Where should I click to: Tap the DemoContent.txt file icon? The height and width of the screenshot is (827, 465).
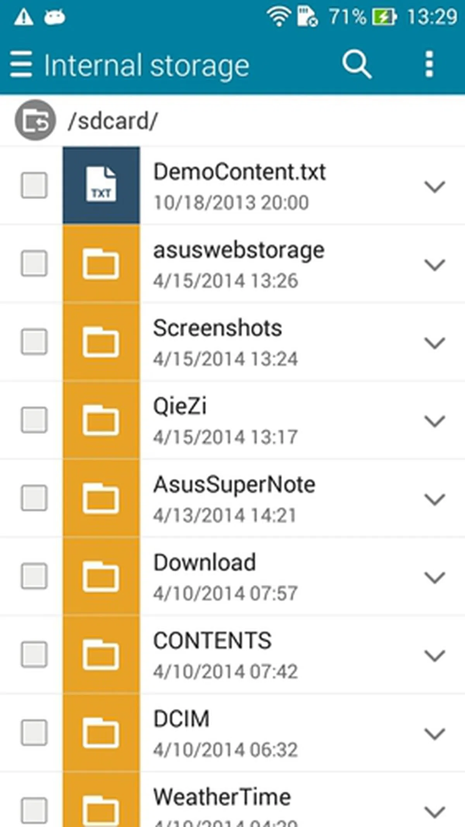point(101,185)
